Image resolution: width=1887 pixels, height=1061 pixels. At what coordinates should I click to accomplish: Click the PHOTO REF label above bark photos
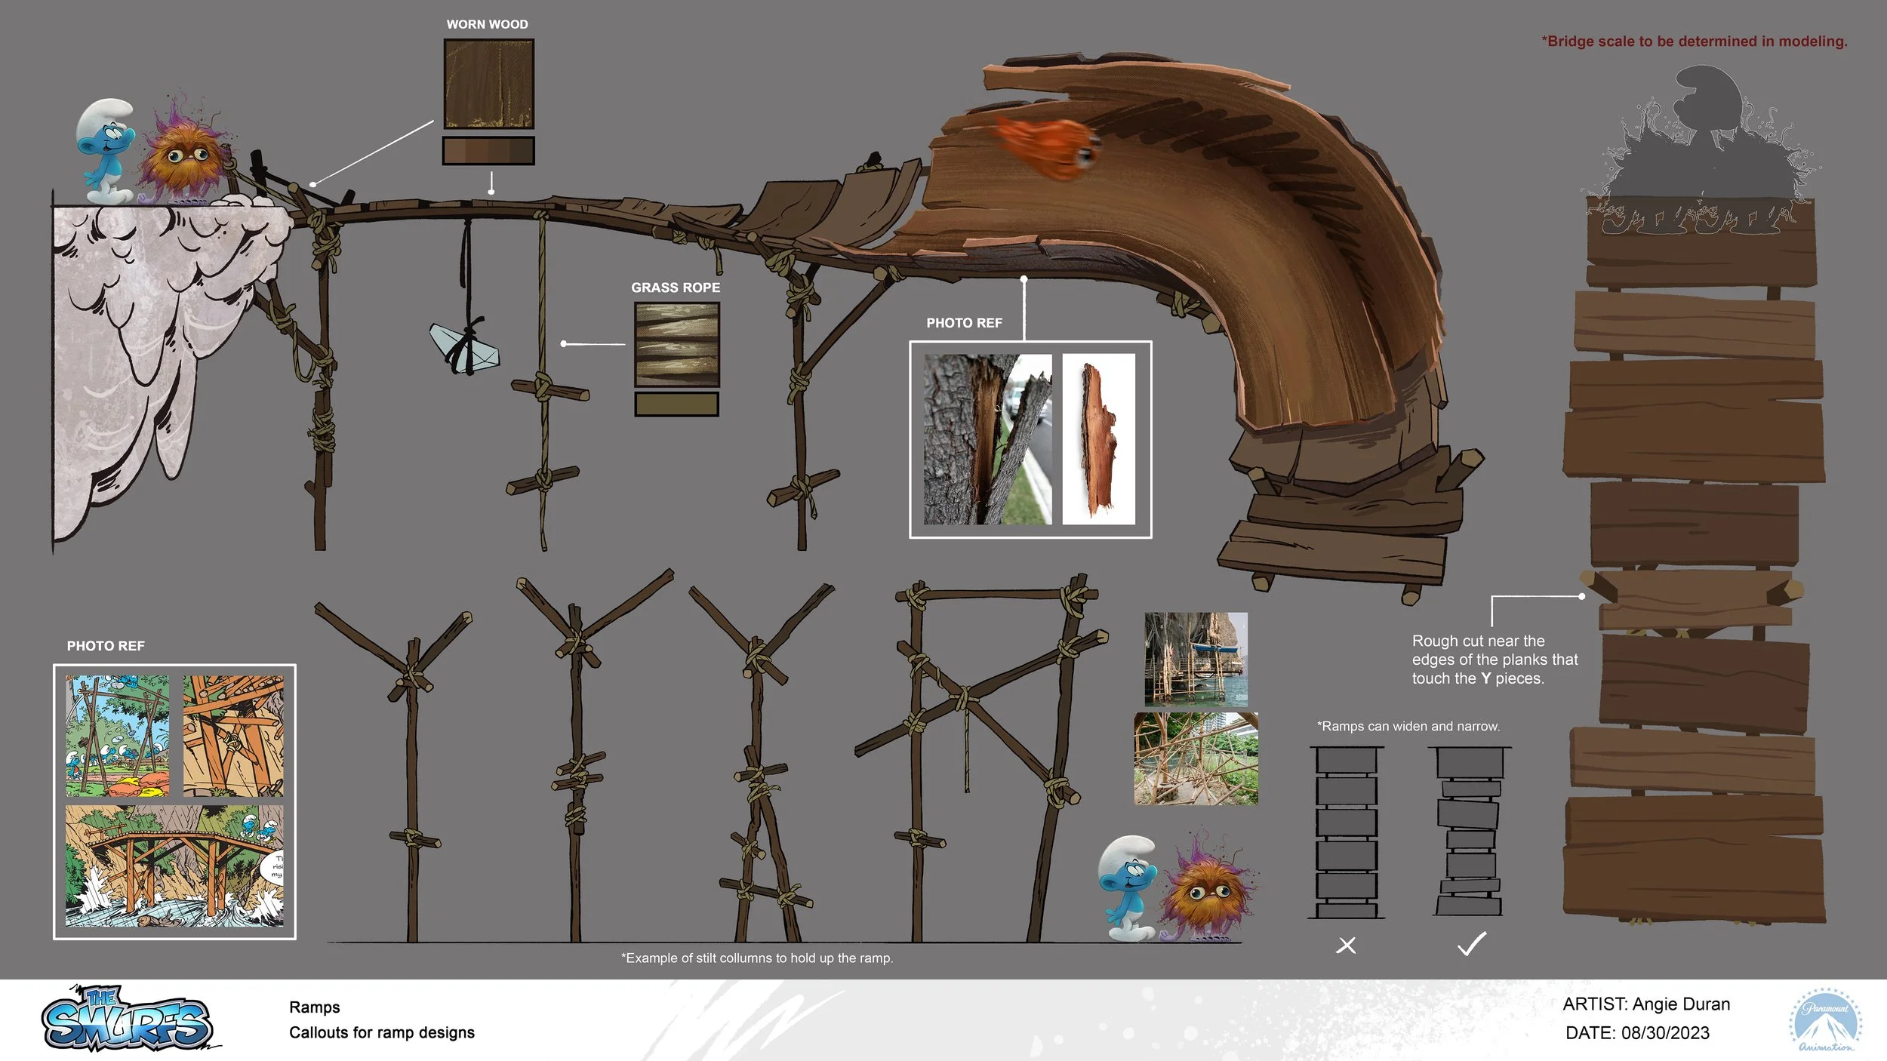click(964, 323)
